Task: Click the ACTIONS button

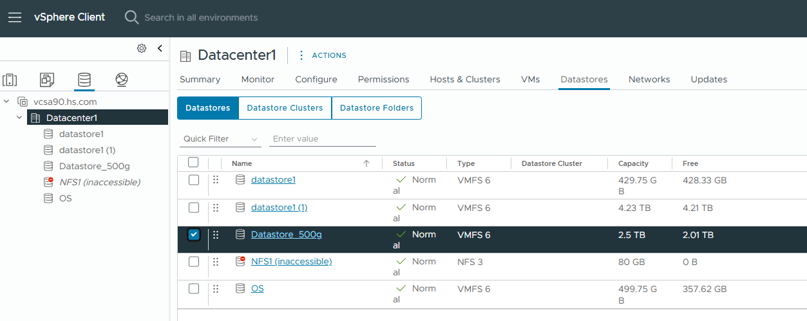Action: (329, 55)
